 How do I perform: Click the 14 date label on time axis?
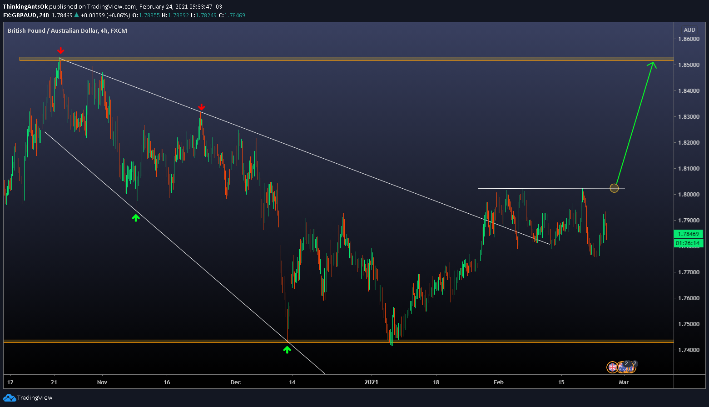pos(292,382)
